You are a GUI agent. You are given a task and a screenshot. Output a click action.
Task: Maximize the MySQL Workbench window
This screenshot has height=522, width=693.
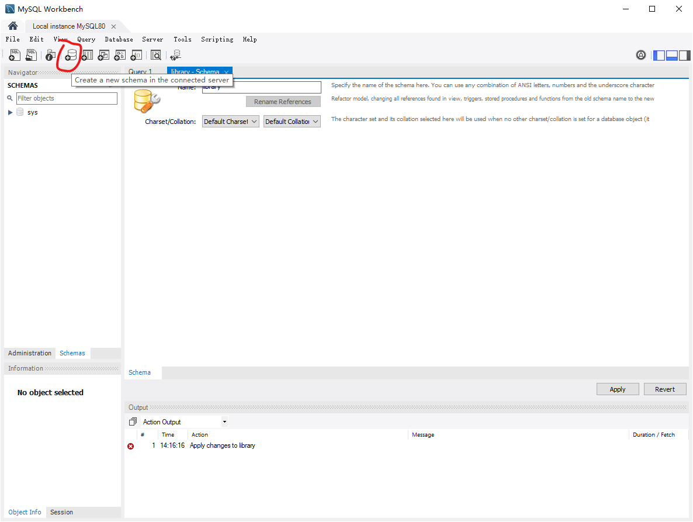652,9
